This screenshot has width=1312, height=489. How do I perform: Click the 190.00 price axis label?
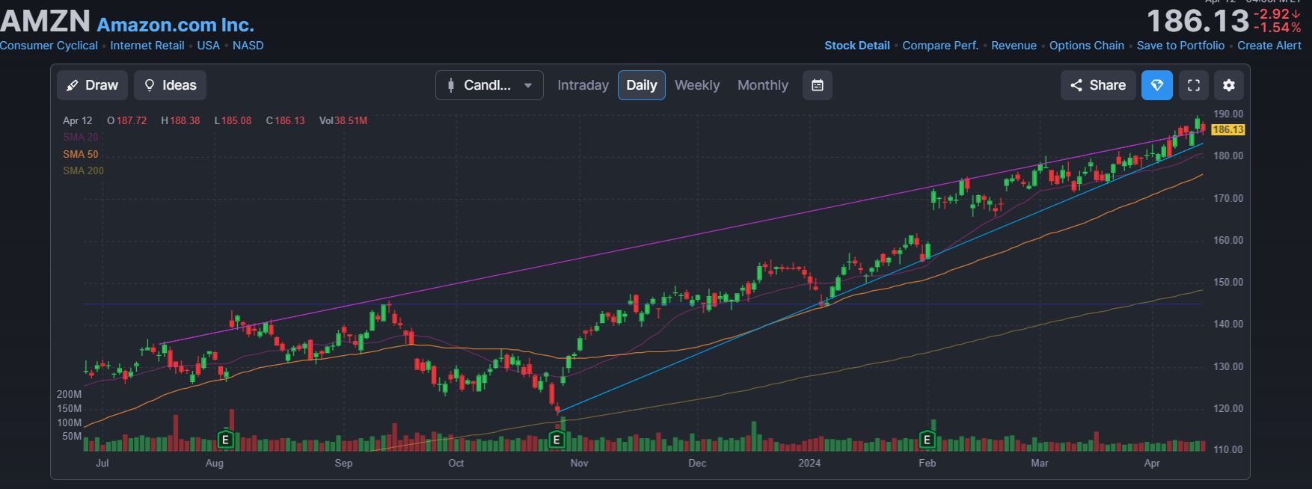point(1228,114)
